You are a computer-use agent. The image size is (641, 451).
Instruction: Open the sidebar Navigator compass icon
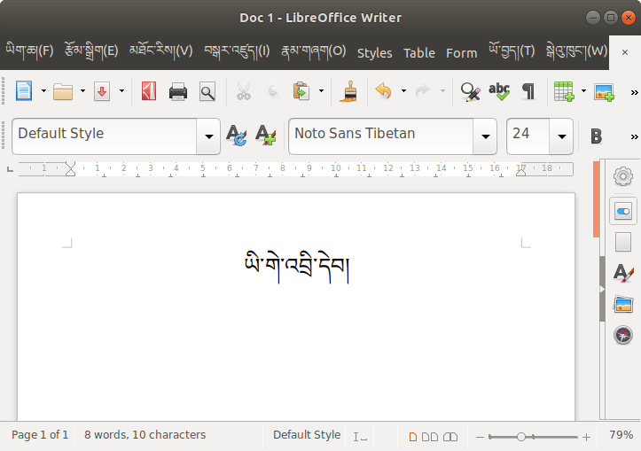[x=623, y=335]
